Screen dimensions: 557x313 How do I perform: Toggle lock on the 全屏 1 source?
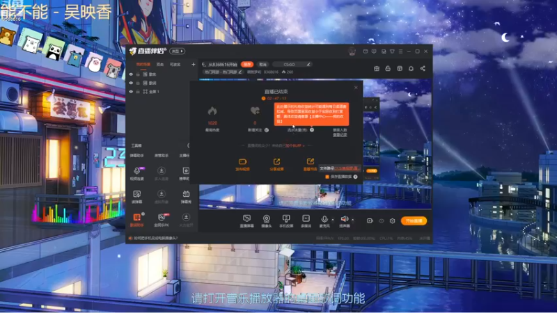[x=138, y=92]
